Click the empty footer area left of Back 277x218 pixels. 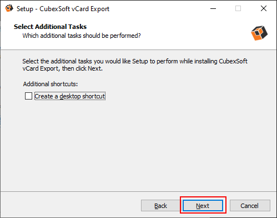coord(70,205)
